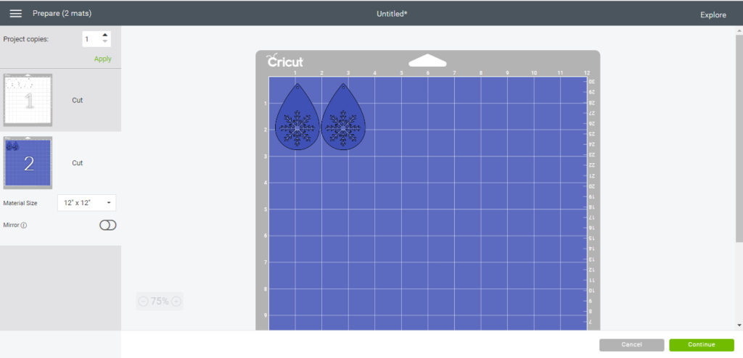Click Apply for project copies
The width and height of the screenshot is (743, 358).
click(x=102, y=59)
